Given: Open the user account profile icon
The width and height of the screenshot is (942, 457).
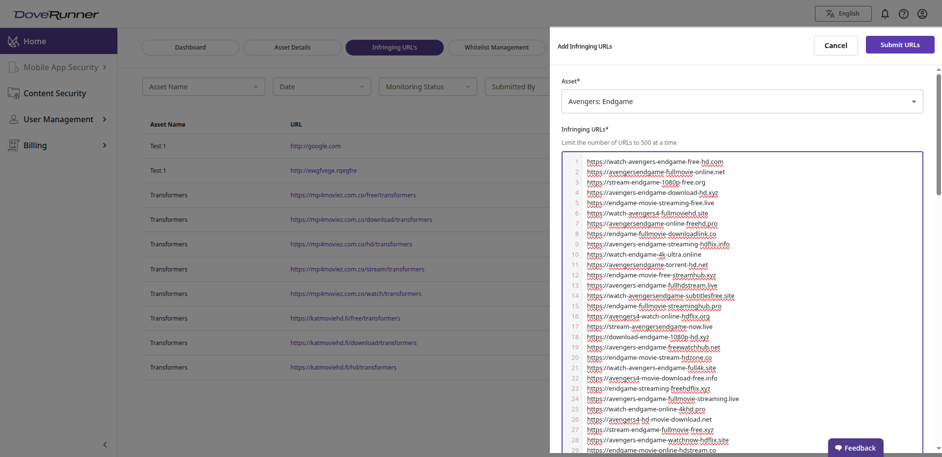Looking at the screenshot, I should pyautogui.click(x=922, y=14).
